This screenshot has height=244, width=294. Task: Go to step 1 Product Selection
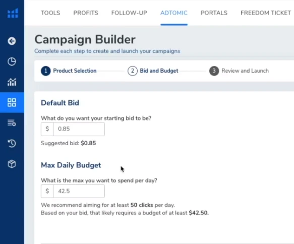click(69, 71)
